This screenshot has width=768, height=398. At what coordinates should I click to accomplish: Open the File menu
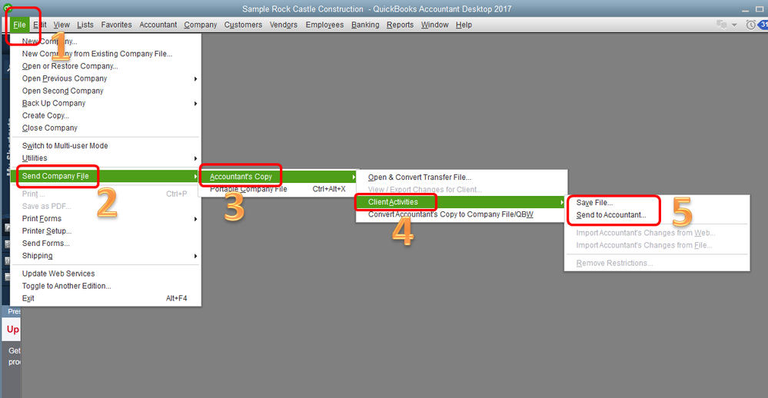tap(19, 25)
